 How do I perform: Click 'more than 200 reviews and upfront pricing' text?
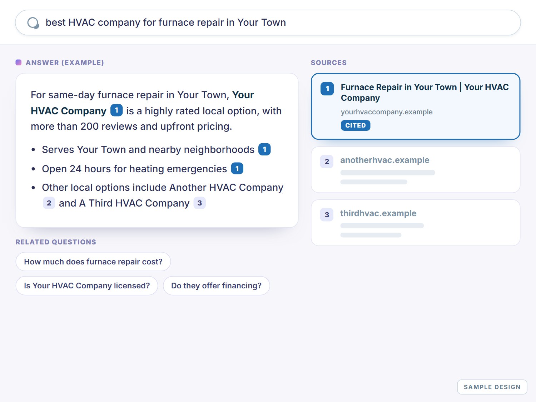tap(131, 126)
